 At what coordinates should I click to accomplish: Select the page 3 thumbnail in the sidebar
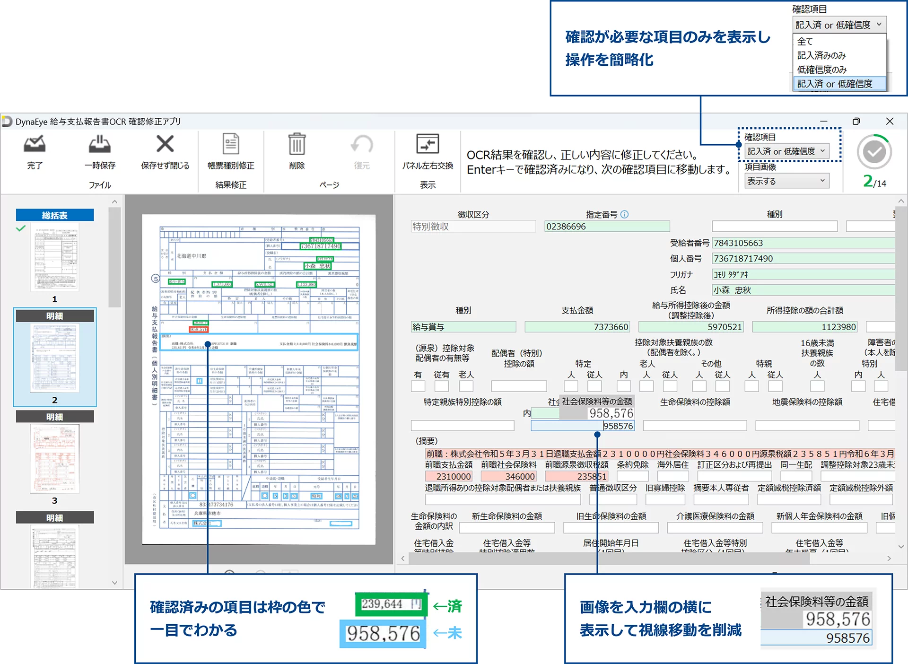[54, 458]
